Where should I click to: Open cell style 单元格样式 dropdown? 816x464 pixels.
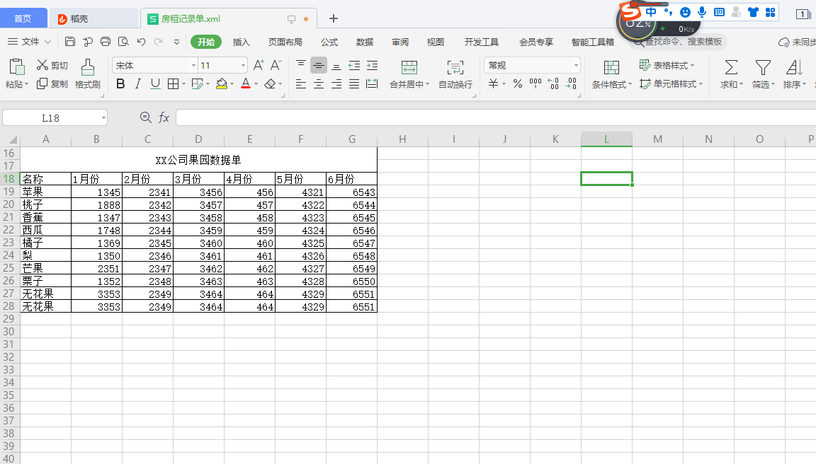click(671, 83)
